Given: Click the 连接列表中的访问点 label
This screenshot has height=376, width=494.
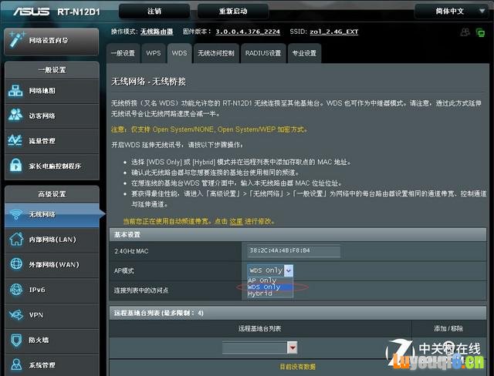Looking at the screenshot, I should 141,290.
